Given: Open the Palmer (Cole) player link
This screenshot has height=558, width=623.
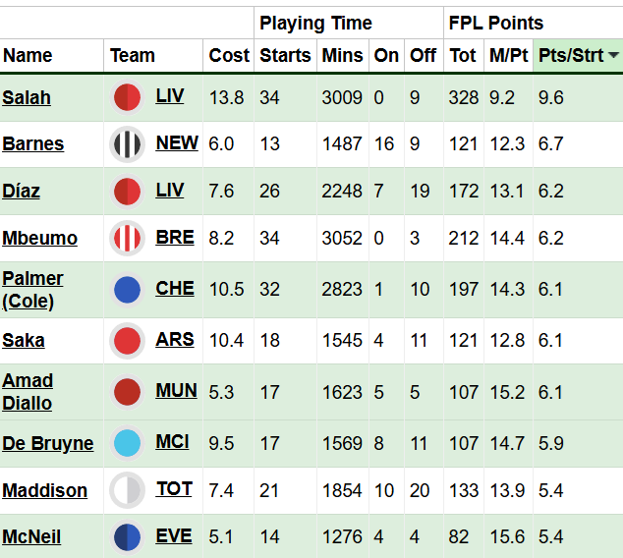Looking at the screenshot, I should click(32, 290).
